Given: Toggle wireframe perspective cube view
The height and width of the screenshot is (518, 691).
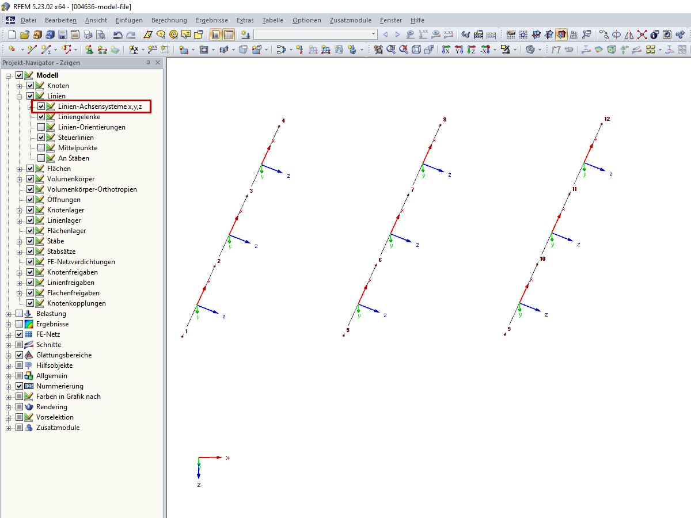Looking at the screenshot, I should pos(416,49).
